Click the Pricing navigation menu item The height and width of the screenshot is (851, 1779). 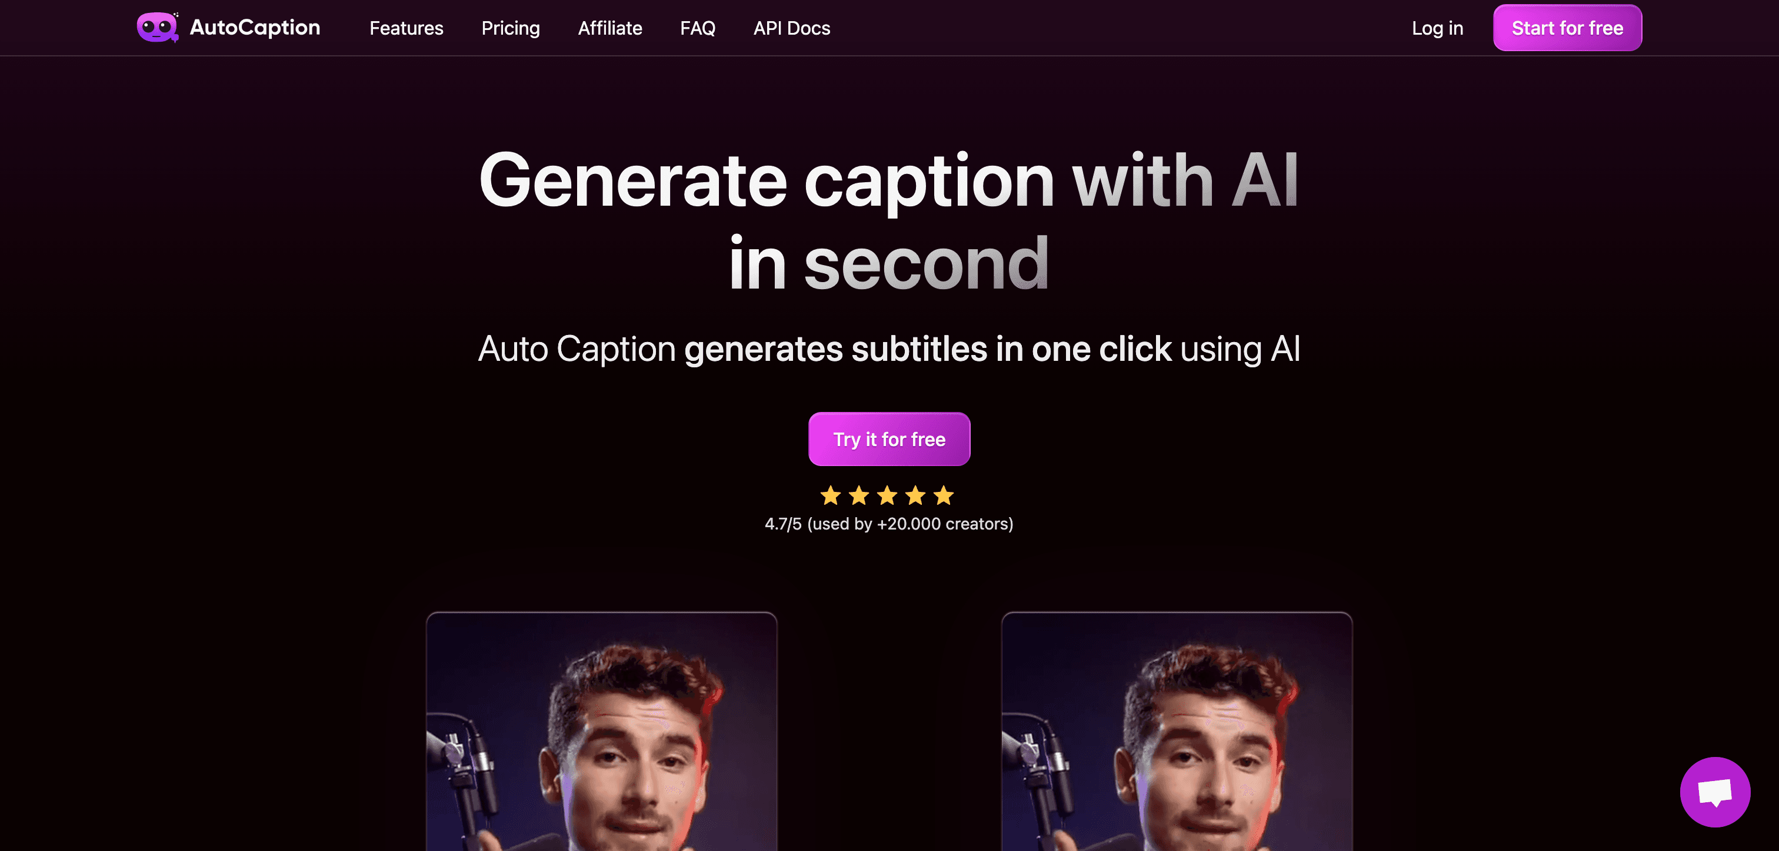(511, 27)
